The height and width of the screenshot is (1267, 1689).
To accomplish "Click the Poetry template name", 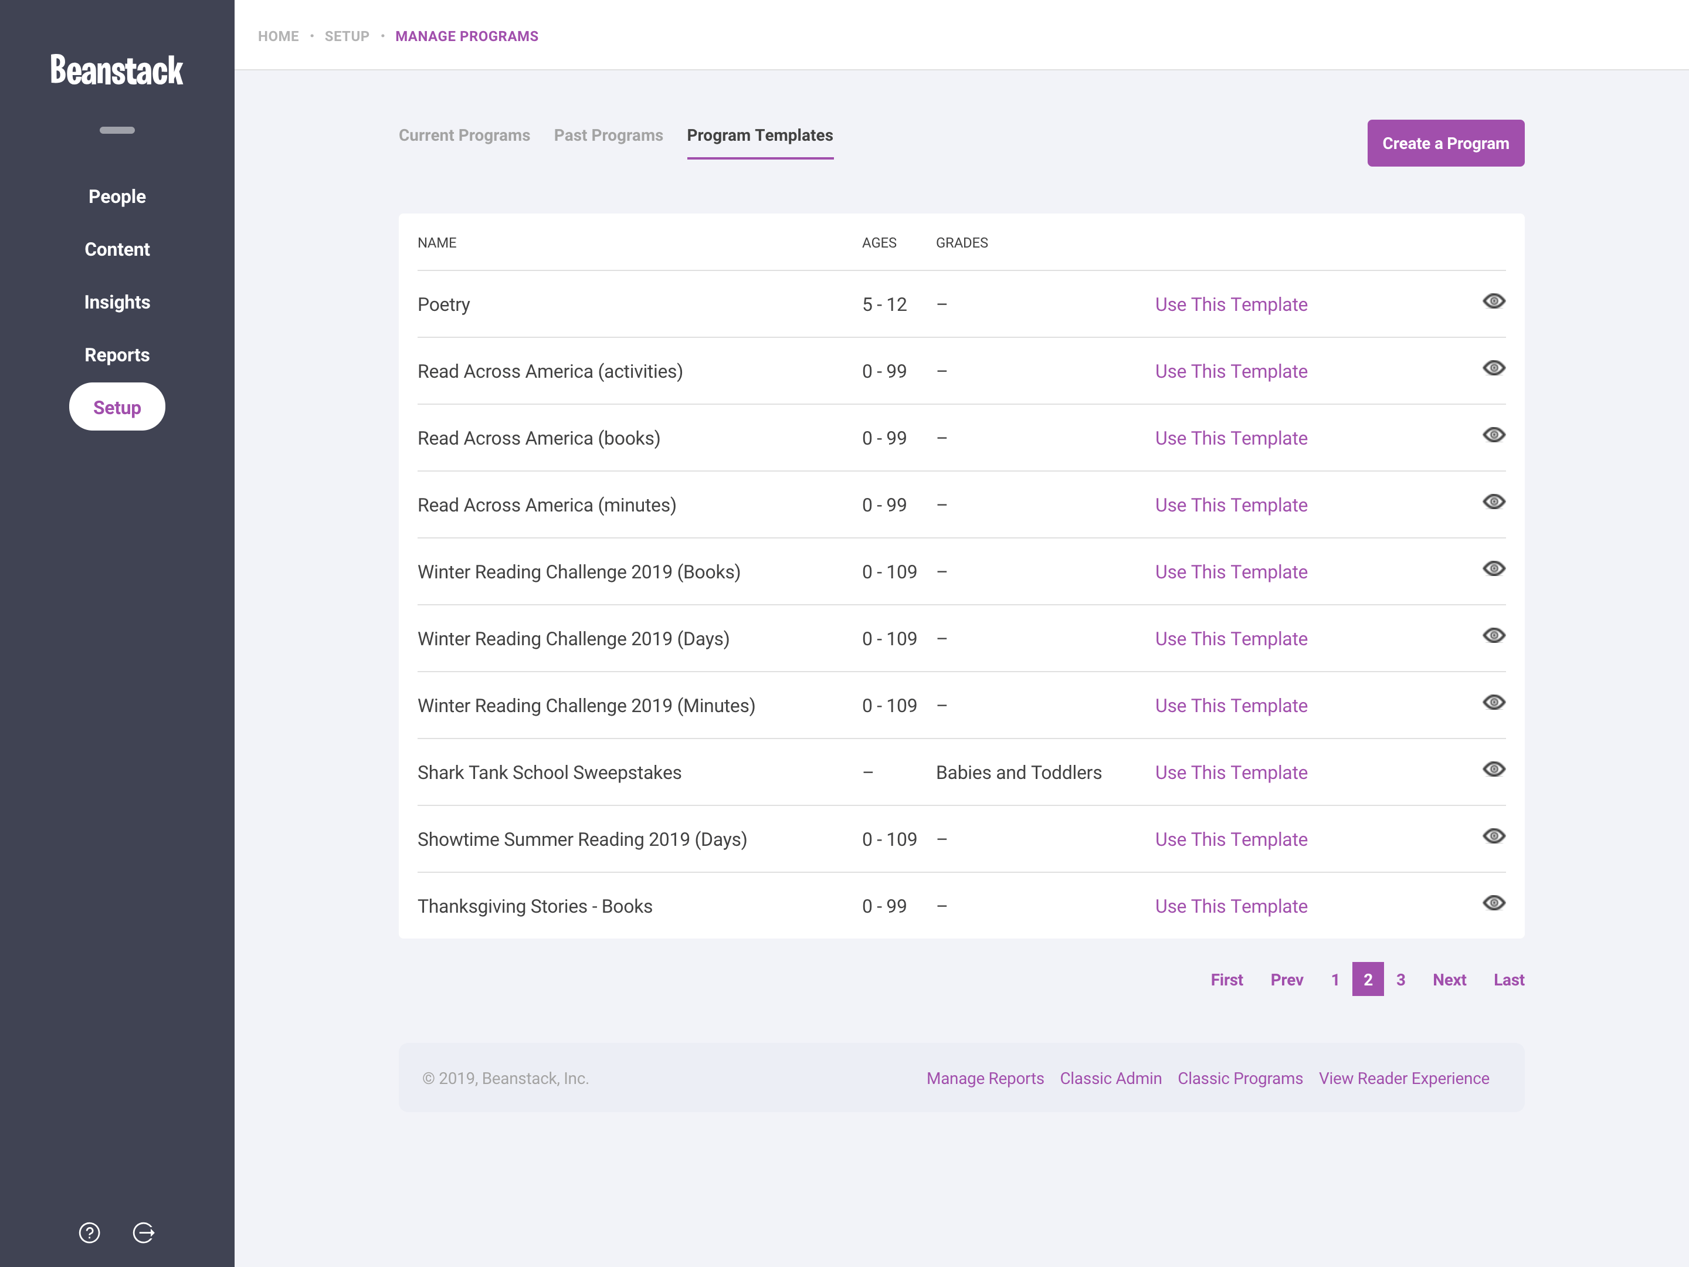I will (x=443, y=304).
